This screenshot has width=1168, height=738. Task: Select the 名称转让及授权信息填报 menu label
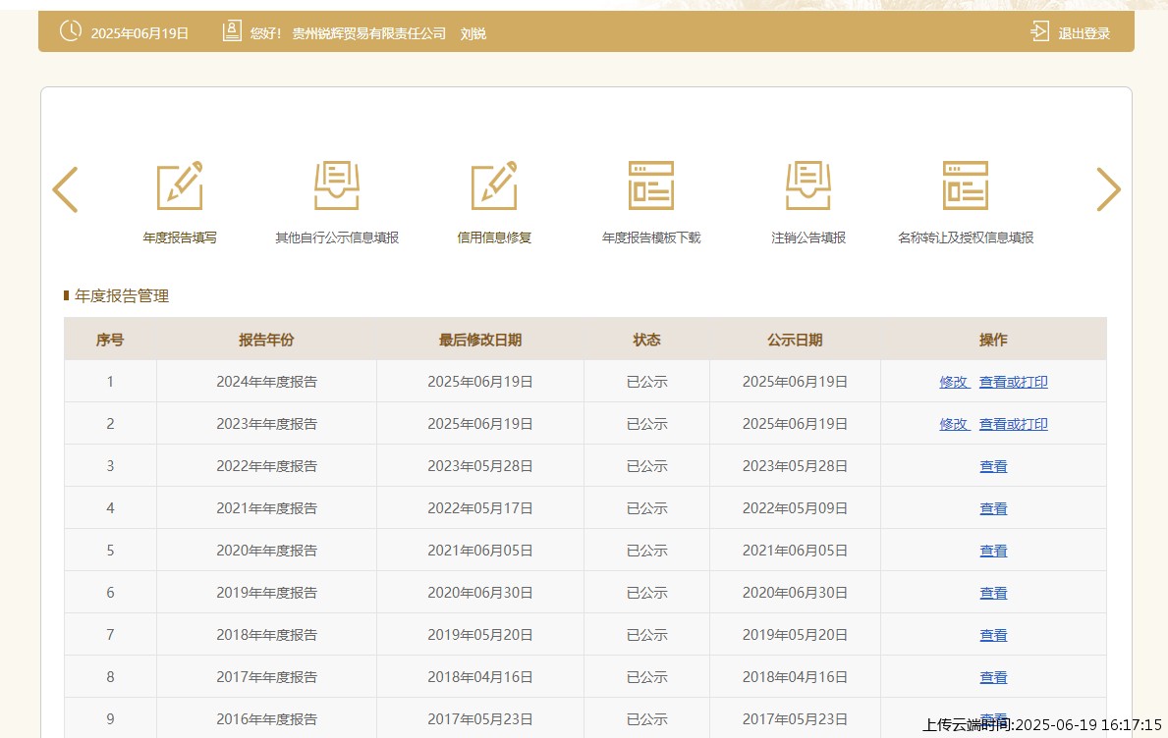coord(966,237)
